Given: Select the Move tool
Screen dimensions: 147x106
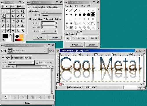Looking at the screenshot, I should 8,16.
